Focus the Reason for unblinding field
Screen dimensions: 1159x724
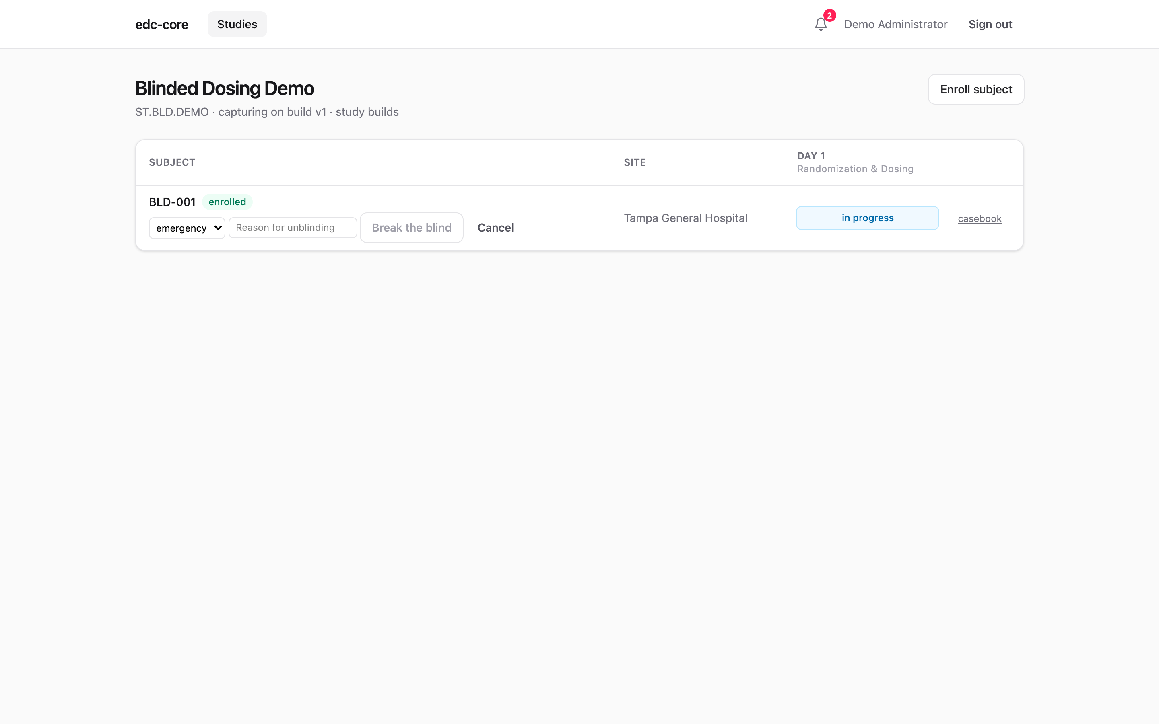tap(293, 227)
